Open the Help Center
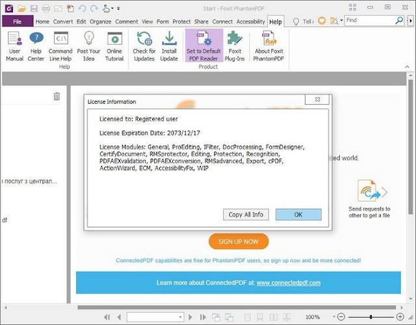This screenshot has height=325, width=416. pyautogui.click(x=36, y=46)
